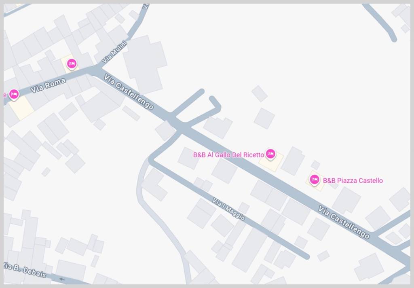414x288 pixels.
Task: Open the B&B Al Gallo Del Ricetto label
Action: click(229, 155)
